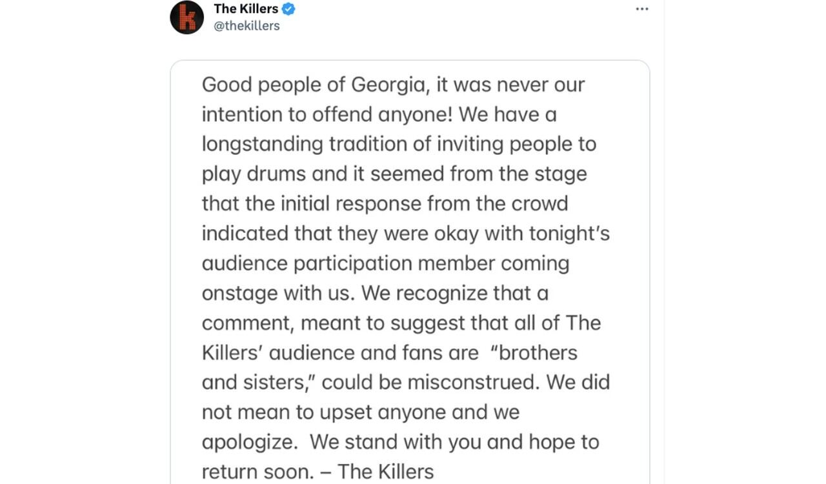
Task: Click the display name "The Killers"
Action: (245, 9)
